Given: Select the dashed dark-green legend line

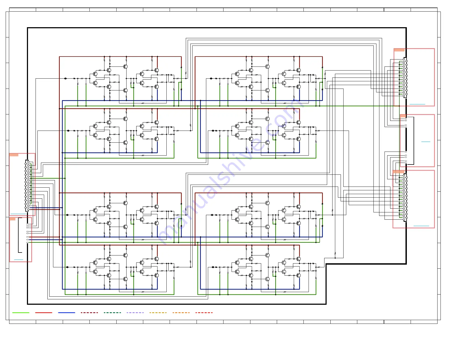Looking at the screenshot, I should tap(112, 313).
